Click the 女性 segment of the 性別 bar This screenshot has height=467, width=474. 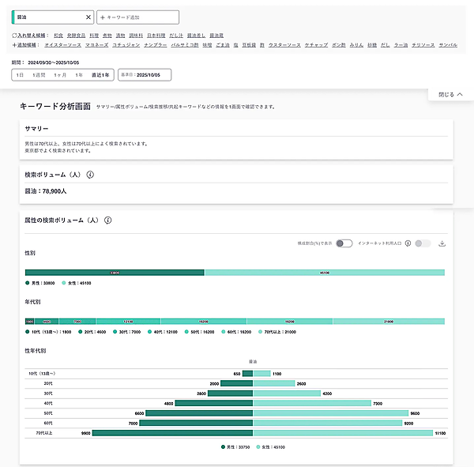point(324,272)
